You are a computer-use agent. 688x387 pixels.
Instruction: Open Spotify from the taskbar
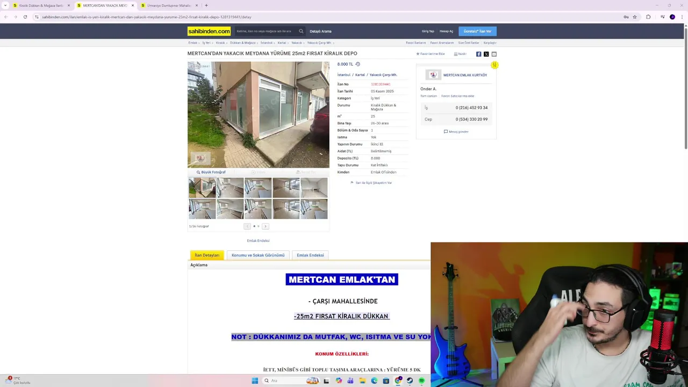click(x=421, y=381)
